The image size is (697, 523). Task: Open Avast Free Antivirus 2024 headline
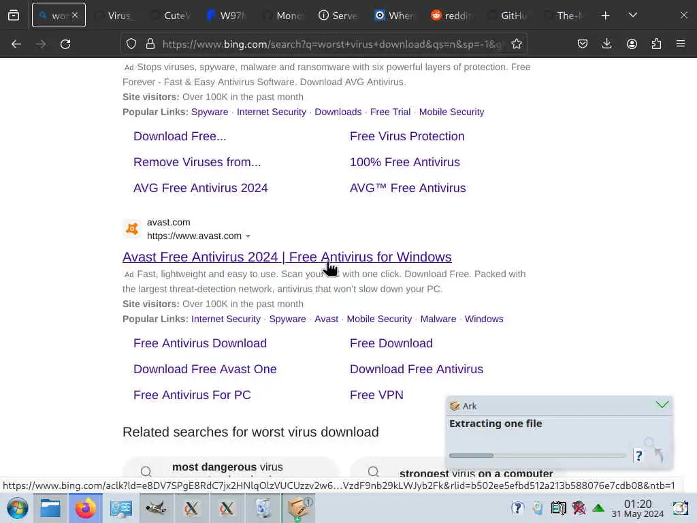pos(287,257)
